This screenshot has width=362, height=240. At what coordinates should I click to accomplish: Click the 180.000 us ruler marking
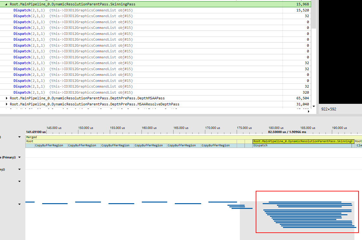click(x=276, y=128)
